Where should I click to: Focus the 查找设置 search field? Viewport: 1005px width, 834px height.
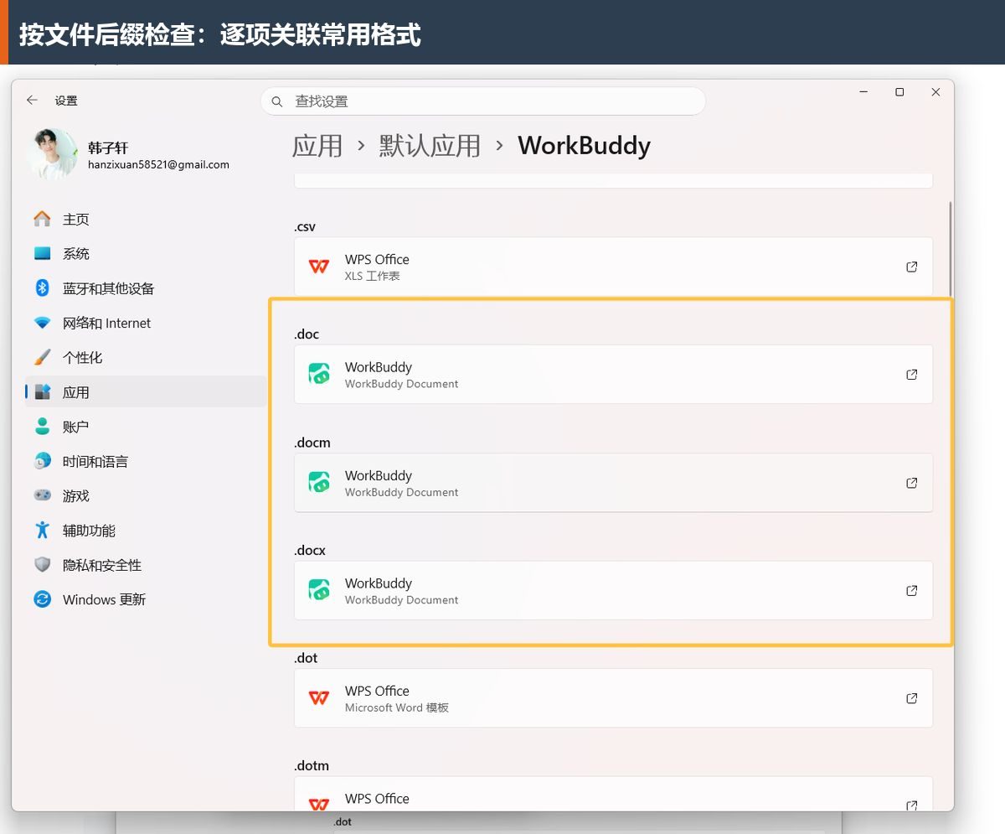coord(482,101)
